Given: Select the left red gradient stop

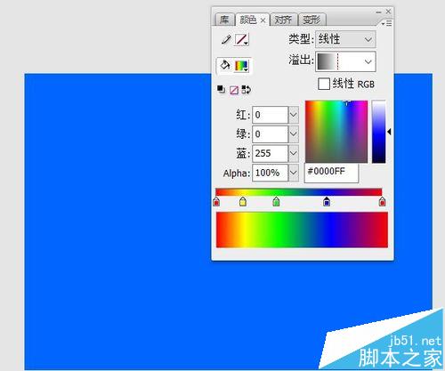Looking at the screenshot, I should (x=216, y=202).
